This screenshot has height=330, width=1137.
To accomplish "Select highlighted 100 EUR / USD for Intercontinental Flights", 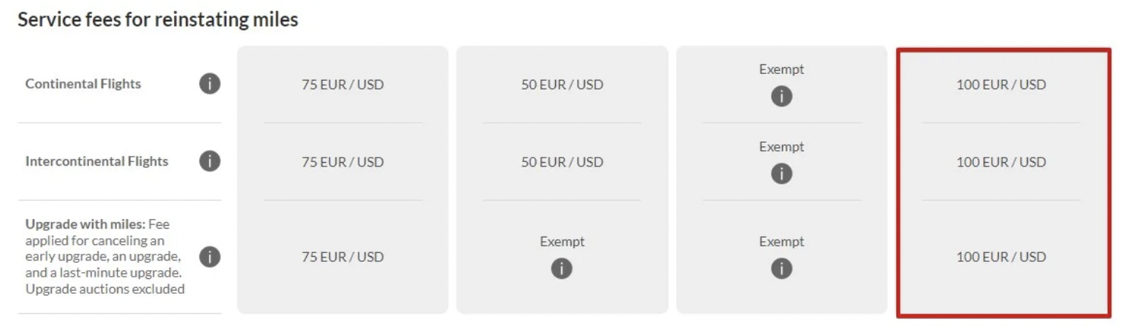I will (x=1001, y=162).
